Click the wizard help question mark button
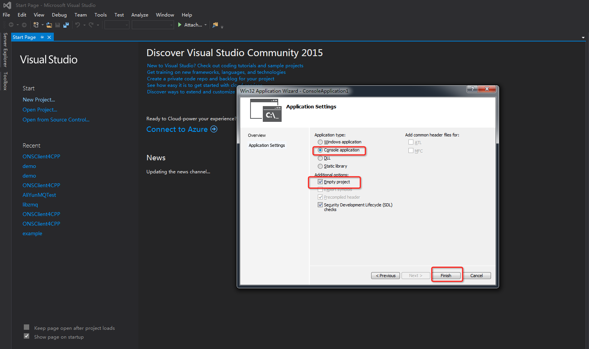This screenshot has height=349, width=589. [472, 89]
